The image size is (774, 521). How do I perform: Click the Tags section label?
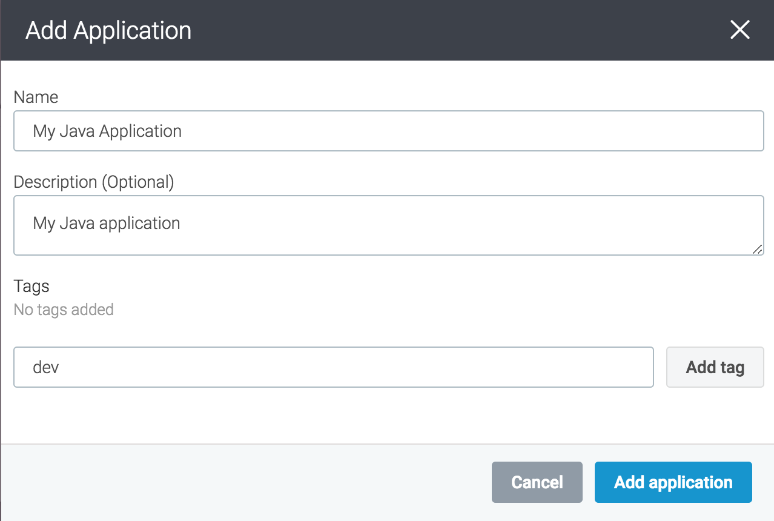point(31,286)
